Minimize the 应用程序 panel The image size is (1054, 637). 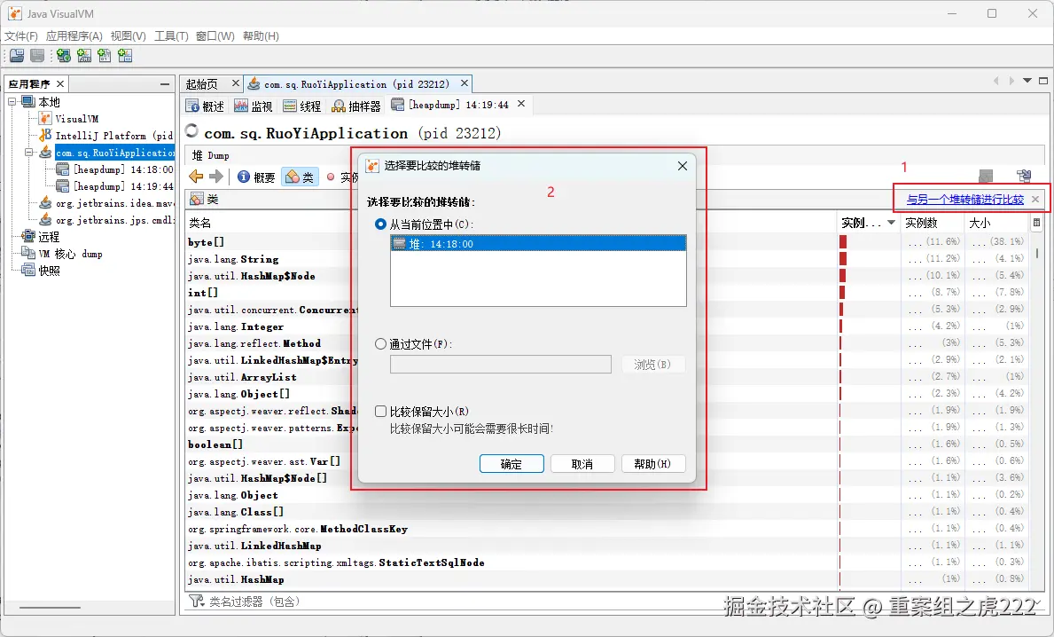(165, 84)
